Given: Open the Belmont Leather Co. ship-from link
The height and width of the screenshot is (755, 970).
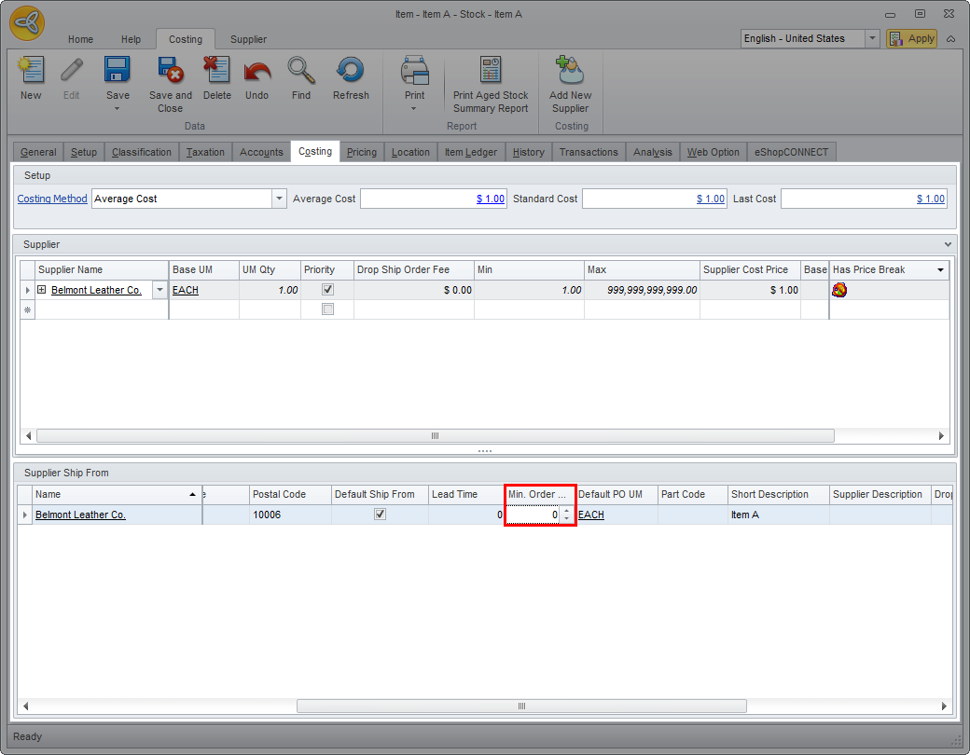Looking at the screenshot, I should point(80,515).
